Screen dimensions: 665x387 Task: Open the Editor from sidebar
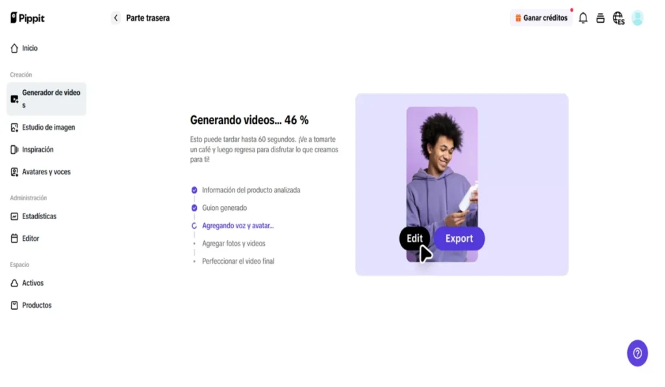(25, 239)
